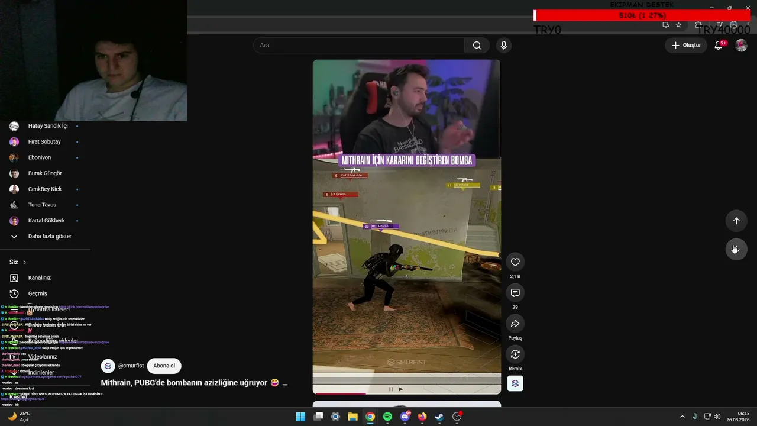Open the Oluştur create menu
Viewport: 757px width, 426px height.
(x=686, y=46)
